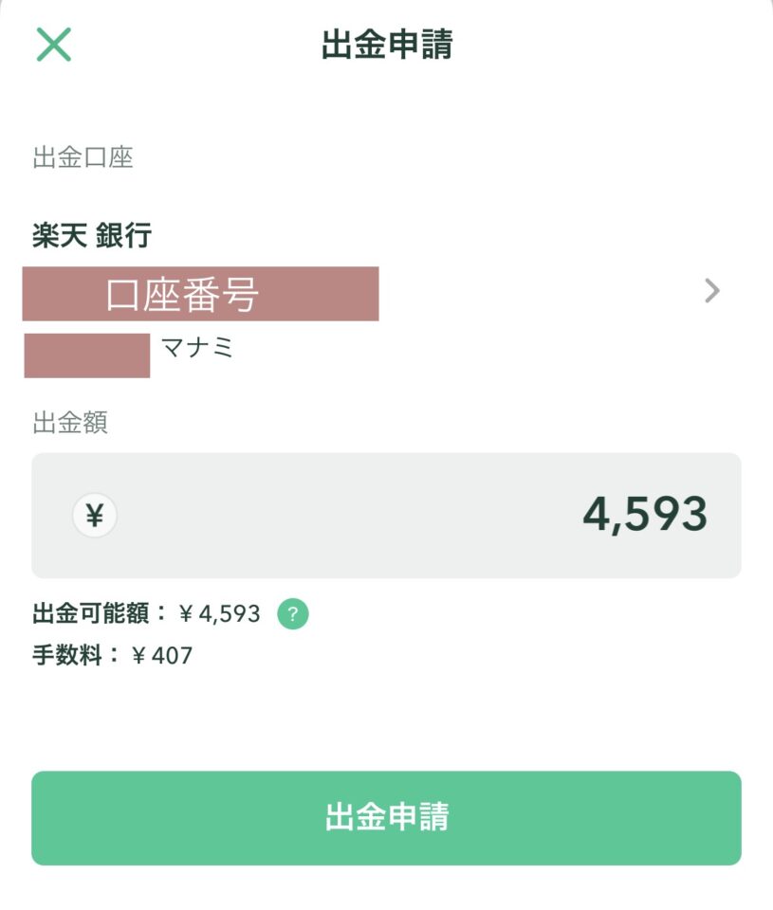Tap the 出金口座 section label
Image resolution: width=773 pixels, height=910 pixels.
83,157
